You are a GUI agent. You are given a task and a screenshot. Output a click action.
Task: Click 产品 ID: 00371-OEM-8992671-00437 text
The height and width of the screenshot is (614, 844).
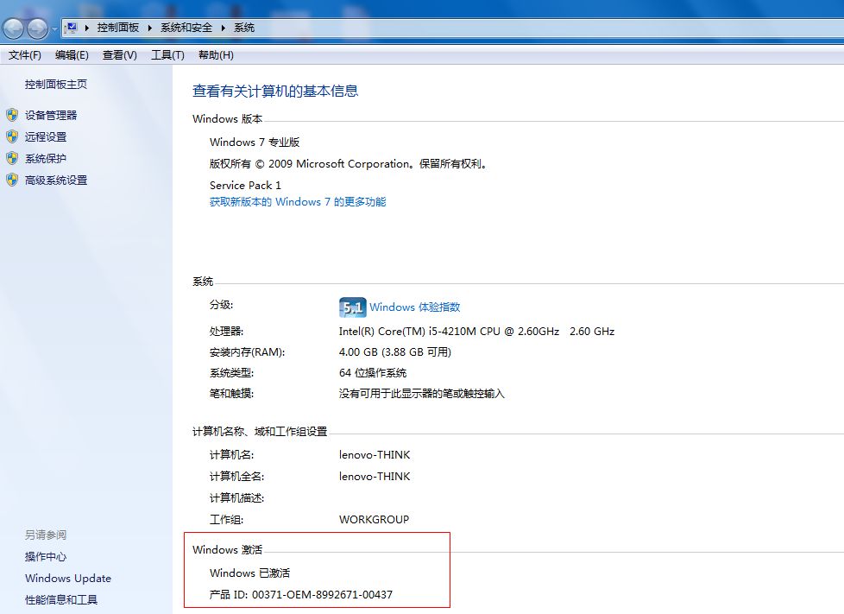301,594
